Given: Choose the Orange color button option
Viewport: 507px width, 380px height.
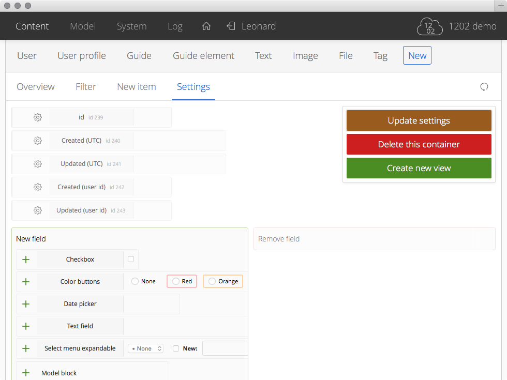Looking at the screenshot, I should pos(223,281).
